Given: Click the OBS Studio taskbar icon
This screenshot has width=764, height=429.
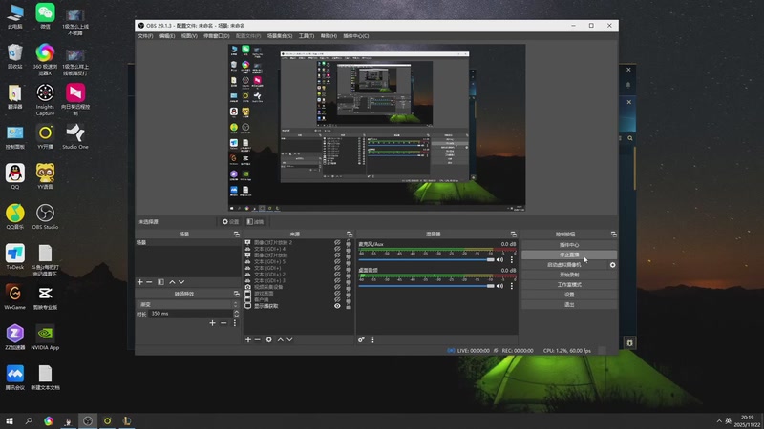Looking at the screenshot, I should pos(88,420).
